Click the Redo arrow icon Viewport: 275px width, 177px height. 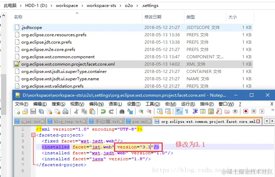click(111, 111)
